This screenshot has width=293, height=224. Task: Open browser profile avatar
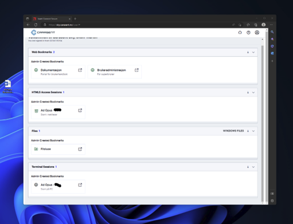[264, 25]
